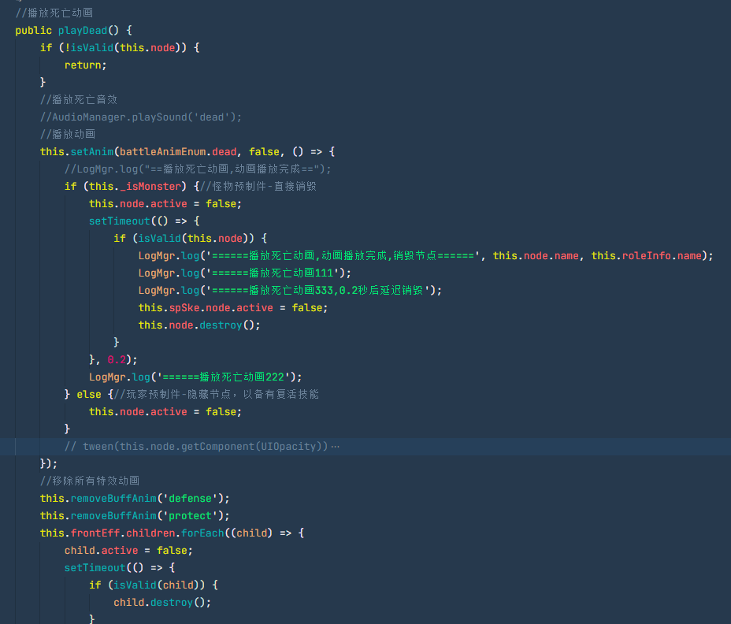Click the comment //播放动画

[68, 134]
